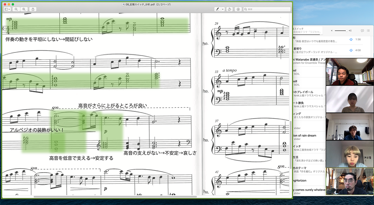Click the 検索 search field in Preview
374x205 pixels.
click(266, 9)
